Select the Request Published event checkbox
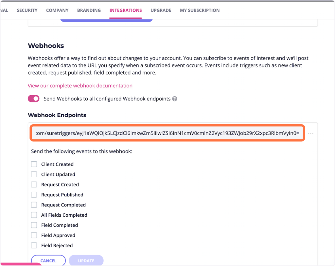The width and height of the screenshot is (335, 266). pyautogui.click(x=34, y=195)
